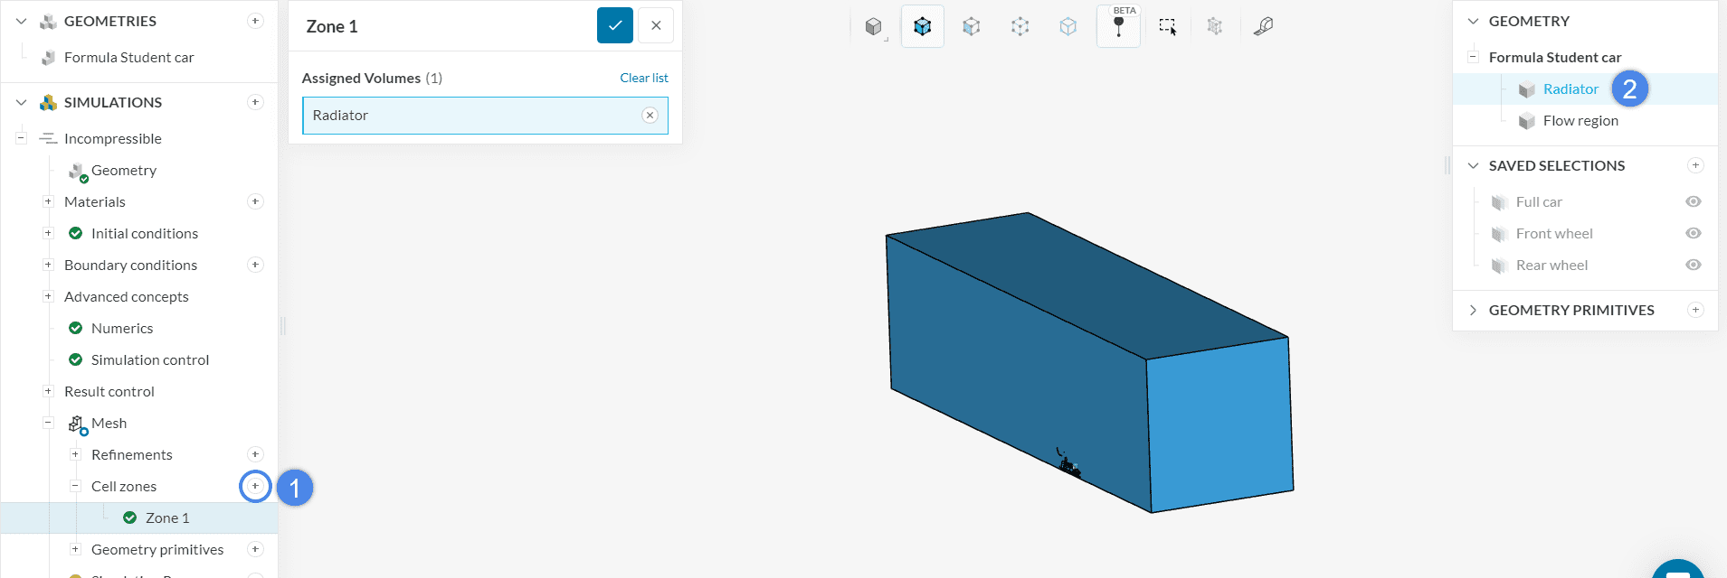The height and width of the screenshot is (578, 1727).
Task: Select Flow region in the geometry tree
Action: 1580,120
